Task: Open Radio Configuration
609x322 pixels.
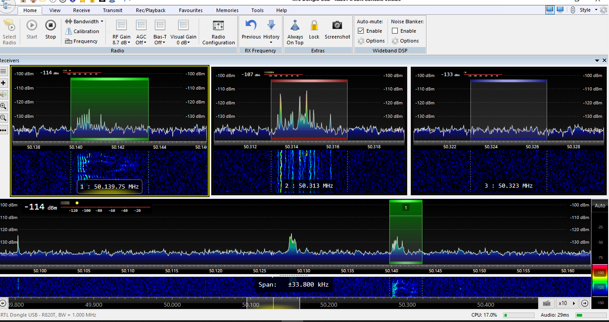Action: click(x=218, y=32)
